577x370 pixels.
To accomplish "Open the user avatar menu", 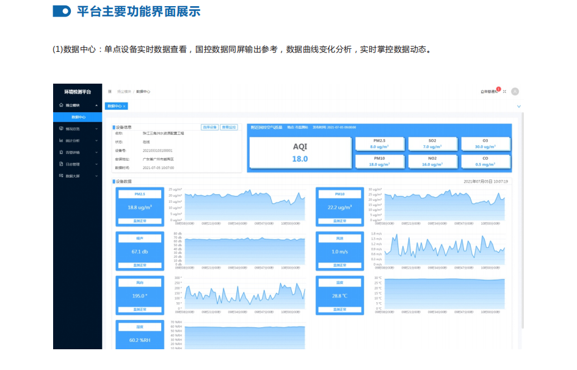I will pos(515,92).
